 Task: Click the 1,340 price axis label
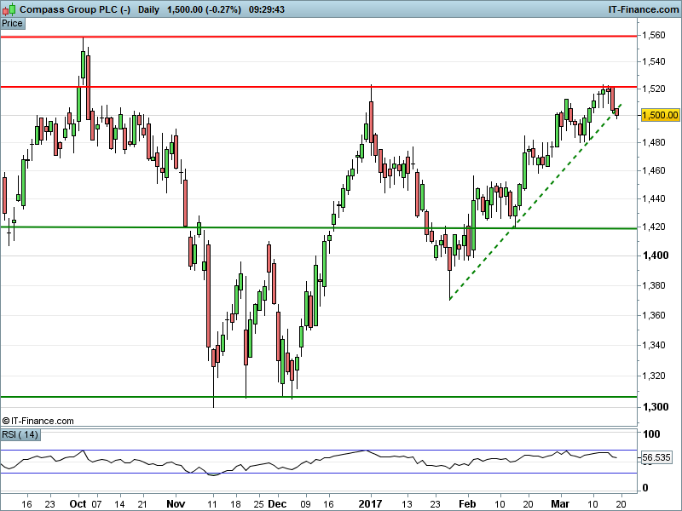coord(654,346)
